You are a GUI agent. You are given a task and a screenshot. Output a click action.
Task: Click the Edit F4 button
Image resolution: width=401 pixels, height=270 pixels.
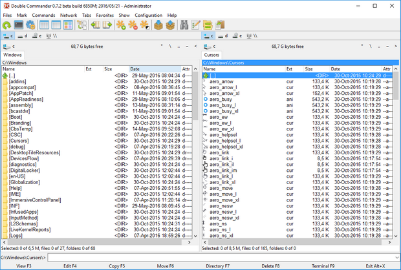70,266
